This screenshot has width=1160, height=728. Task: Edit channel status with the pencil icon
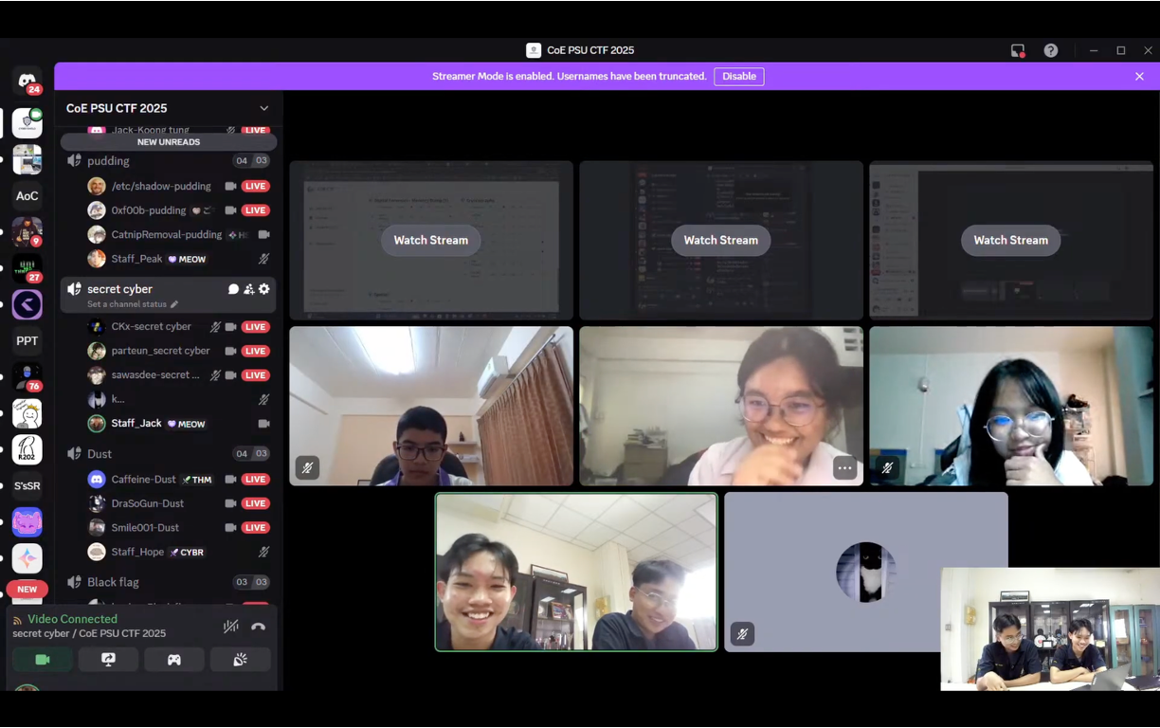click(174, 304)
